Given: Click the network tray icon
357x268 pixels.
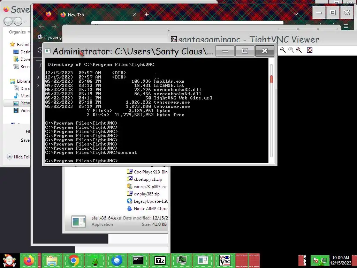Looking at the screenshot, I should click(x=323, y=260).
